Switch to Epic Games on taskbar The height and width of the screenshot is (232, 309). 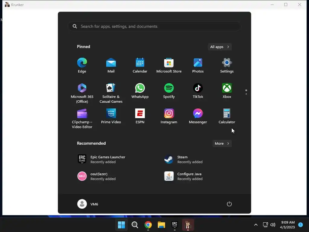[175, 225]
